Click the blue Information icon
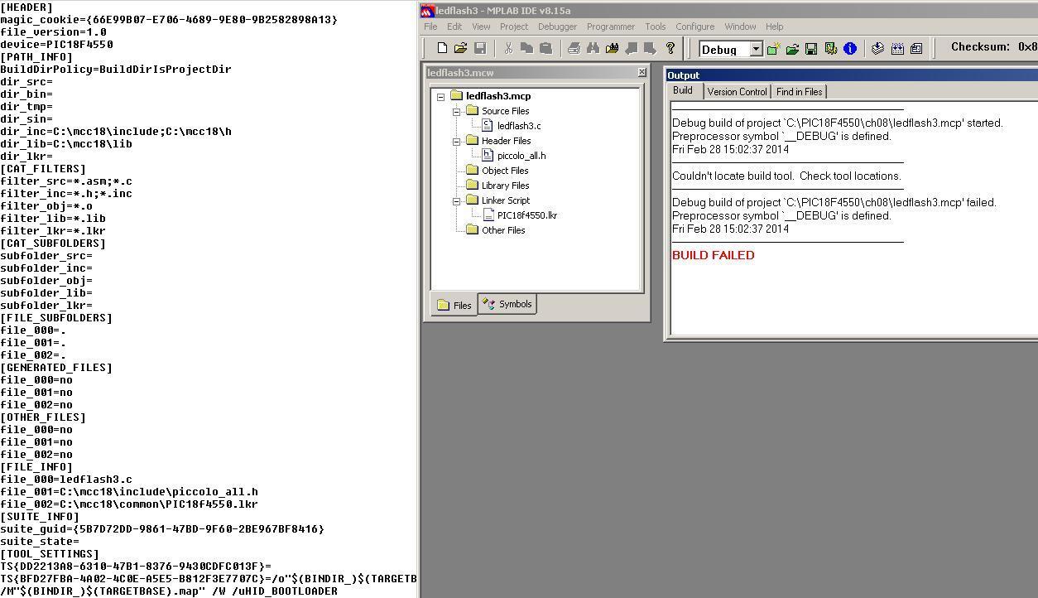 pos(849,49)
